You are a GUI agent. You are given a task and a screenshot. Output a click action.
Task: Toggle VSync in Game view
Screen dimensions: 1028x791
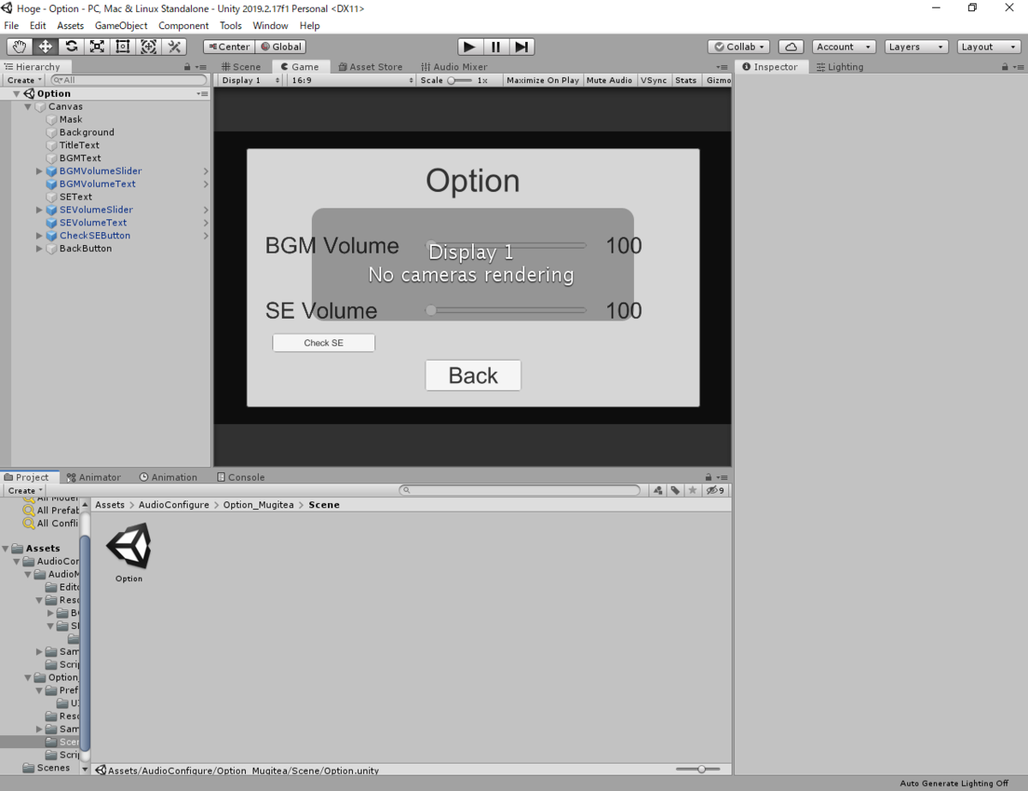653,80
